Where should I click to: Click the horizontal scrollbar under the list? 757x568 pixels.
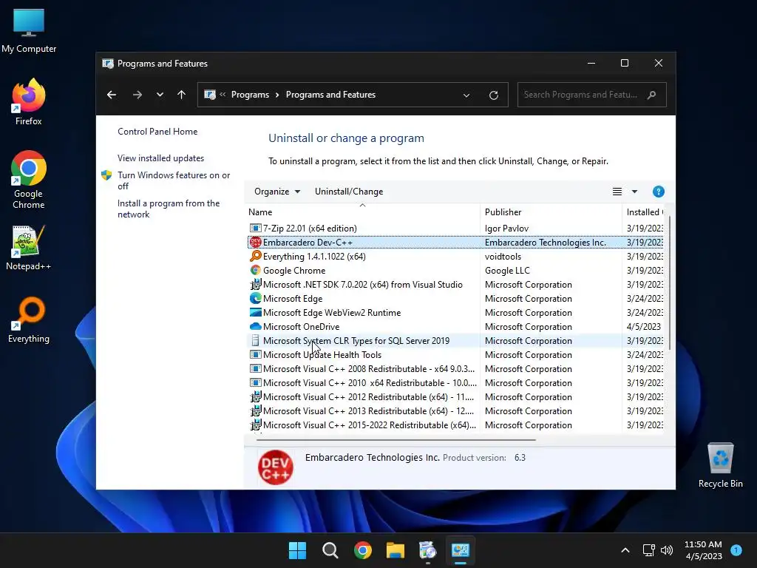(x=396, y=440)
